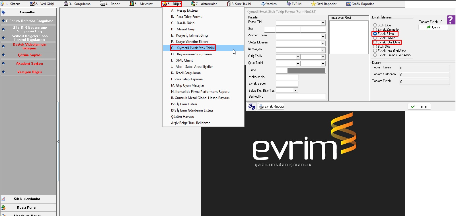Click the Mevzuat books icon
This screenshot has width=456, height=216.
[x=132, y=4]
